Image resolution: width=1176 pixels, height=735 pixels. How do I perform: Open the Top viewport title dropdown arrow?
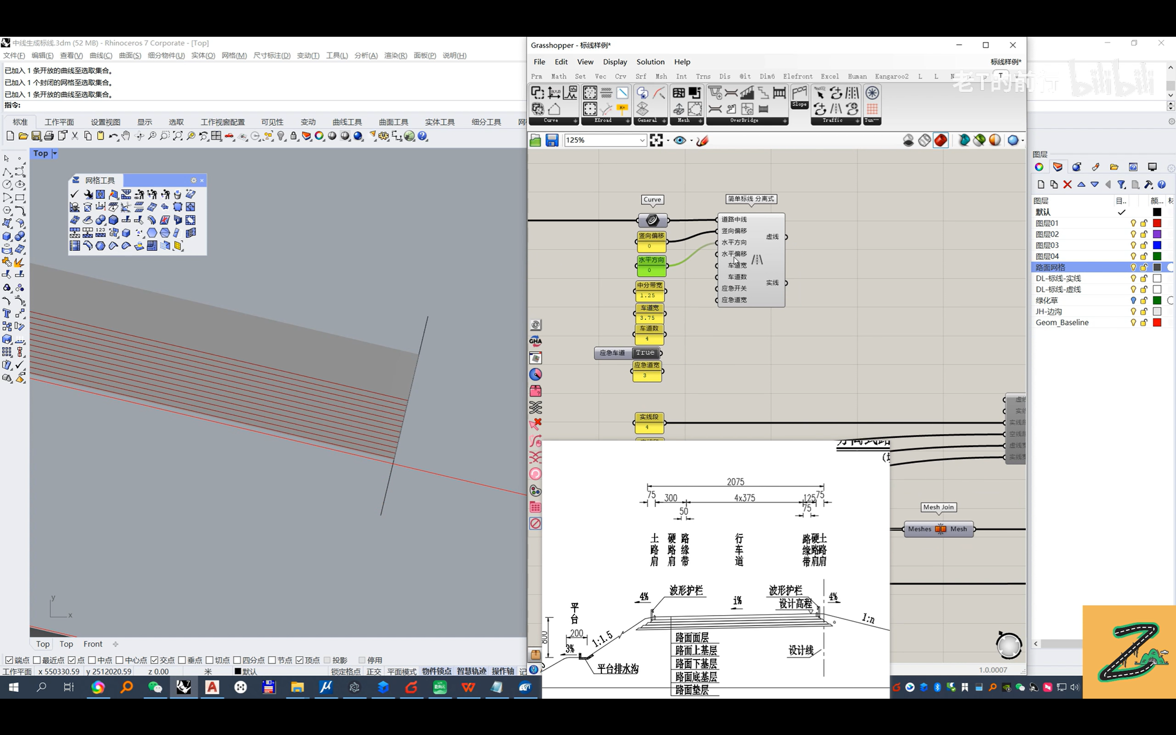(x=55, y=153)
